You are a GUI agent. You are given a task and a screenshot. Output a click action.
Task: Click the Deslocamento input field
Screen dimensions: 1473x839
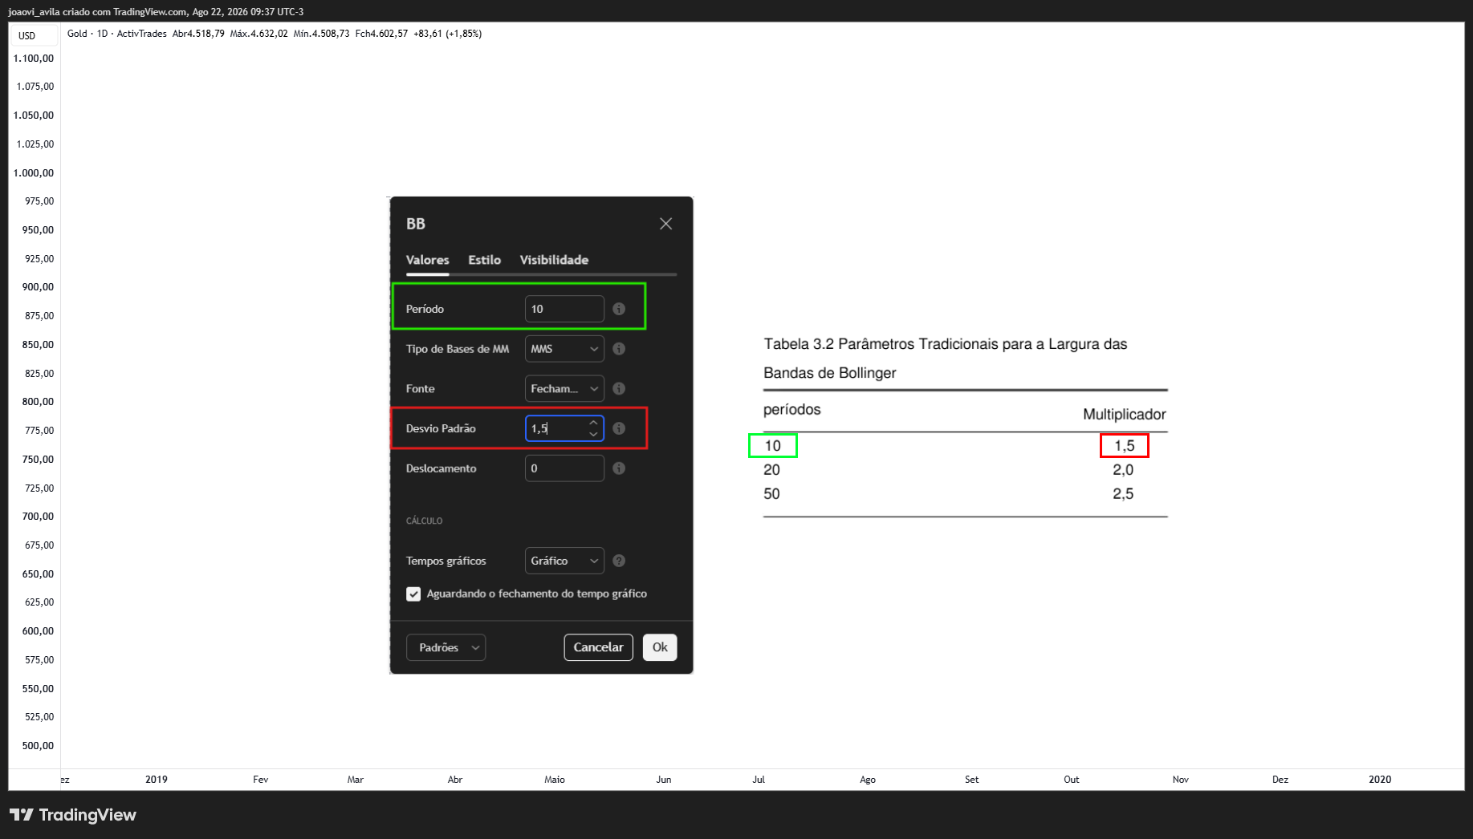564,468
